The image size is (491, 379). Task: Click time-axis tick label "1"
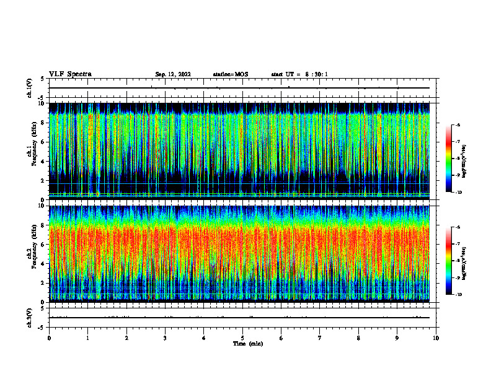[87, 338]
